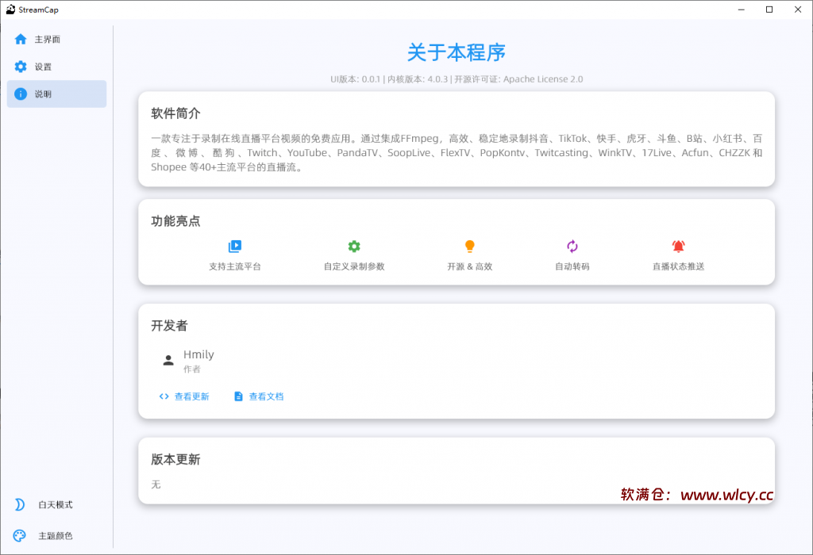Click the version info line with Apache License
Screen dimensions: 813x555
(x=457, y=79)
